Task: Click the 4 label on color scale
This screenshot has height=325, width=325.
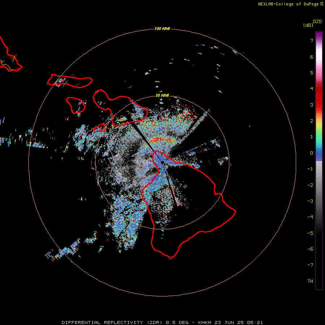Action: point(312,89)
